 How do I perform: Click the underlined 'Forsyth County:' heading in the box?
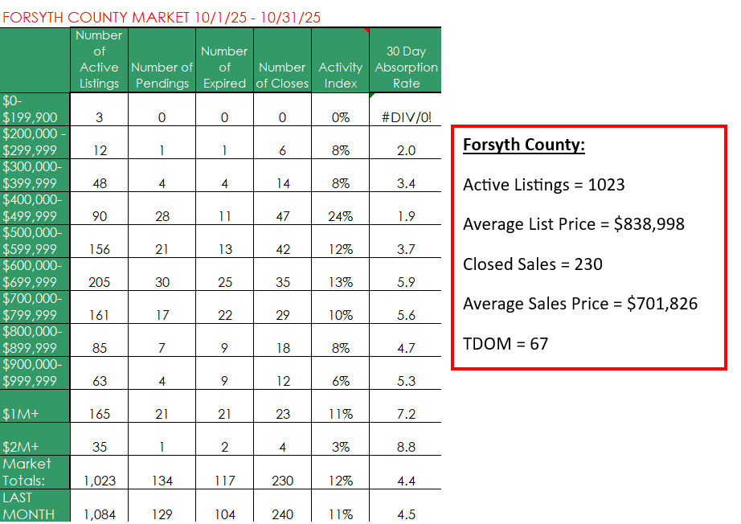pyautogui.click(x=524, y=145)
